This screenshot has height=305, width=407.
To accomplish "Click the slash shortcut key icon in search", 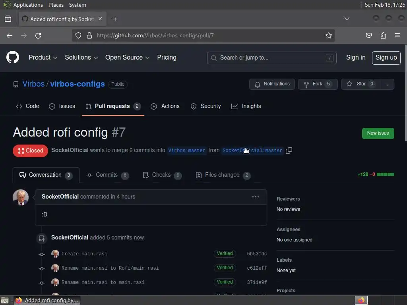I will tap(329, 58).
